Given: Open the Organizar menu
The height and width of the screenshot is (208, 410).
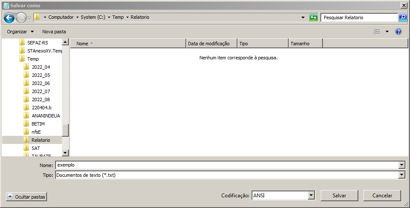Looking at the screenshot, I should click(x=20, y=32).
